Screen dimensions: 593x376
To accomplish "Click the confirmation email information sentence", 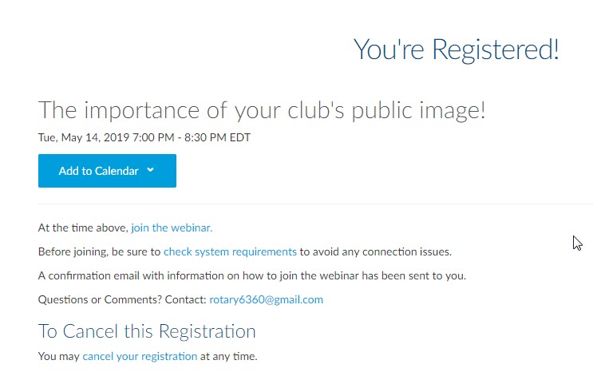I will coord(252,275).
